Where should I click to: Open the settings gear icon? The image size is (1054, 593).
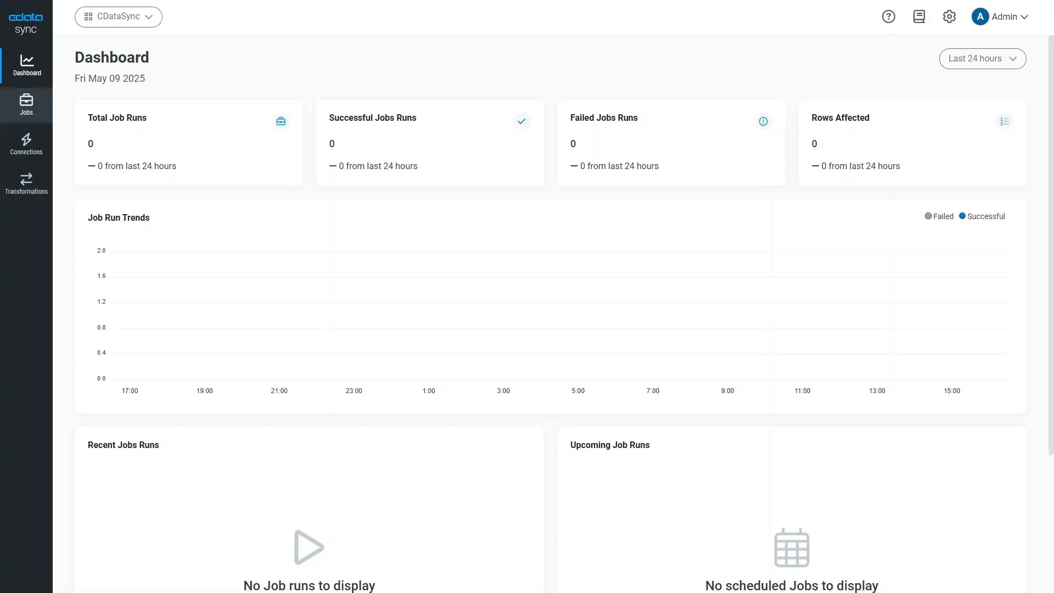(x=949, y=16)
